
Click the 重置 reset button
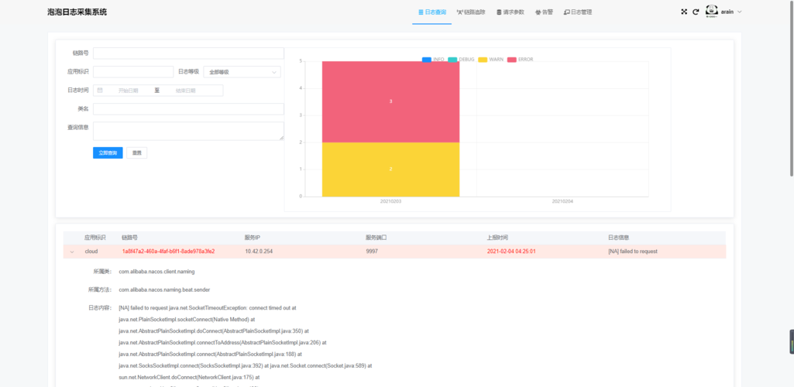click(136, 152)
